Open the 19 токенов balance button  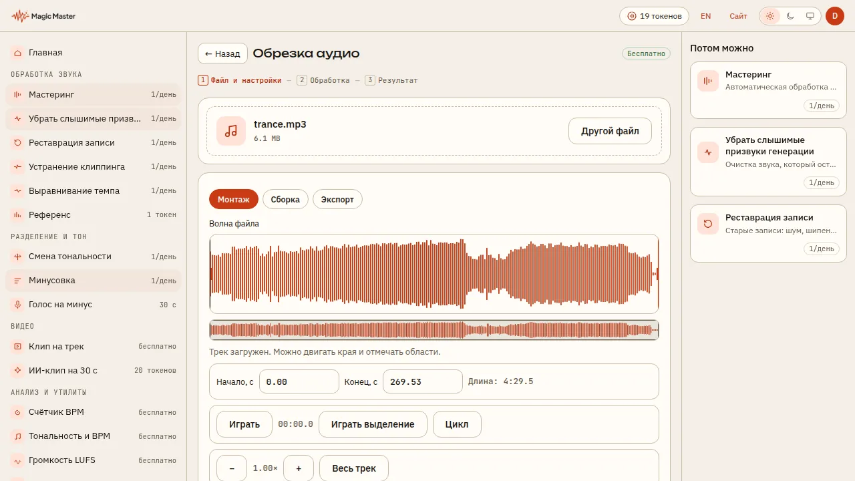tap(654, 16)
